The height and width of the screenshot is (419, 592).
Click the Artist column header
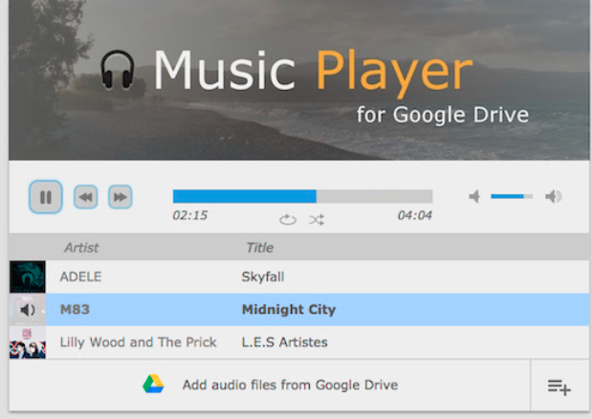pyautogui.click(x=81, y=248)
